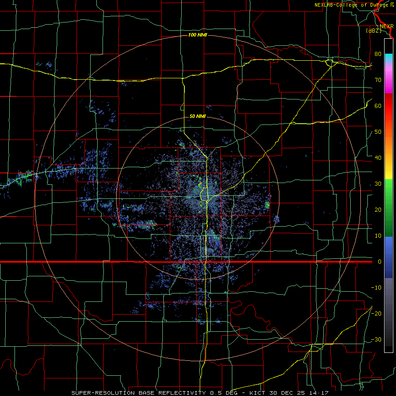
Task: Click the "50 NMI" range ring label
Action: pos(198,117)
